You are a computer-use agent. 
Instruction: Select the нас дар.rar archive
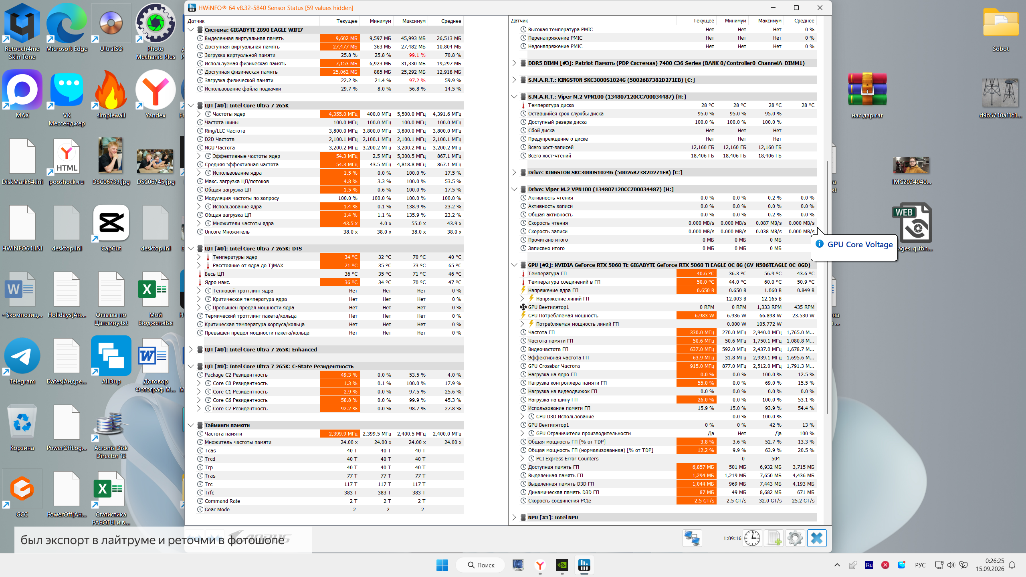click(x=867, y=95)
